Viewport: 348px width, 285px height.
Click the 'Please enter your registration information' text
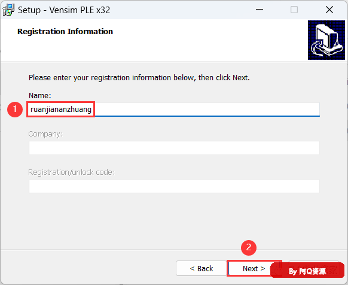click(x=139, y=78)
